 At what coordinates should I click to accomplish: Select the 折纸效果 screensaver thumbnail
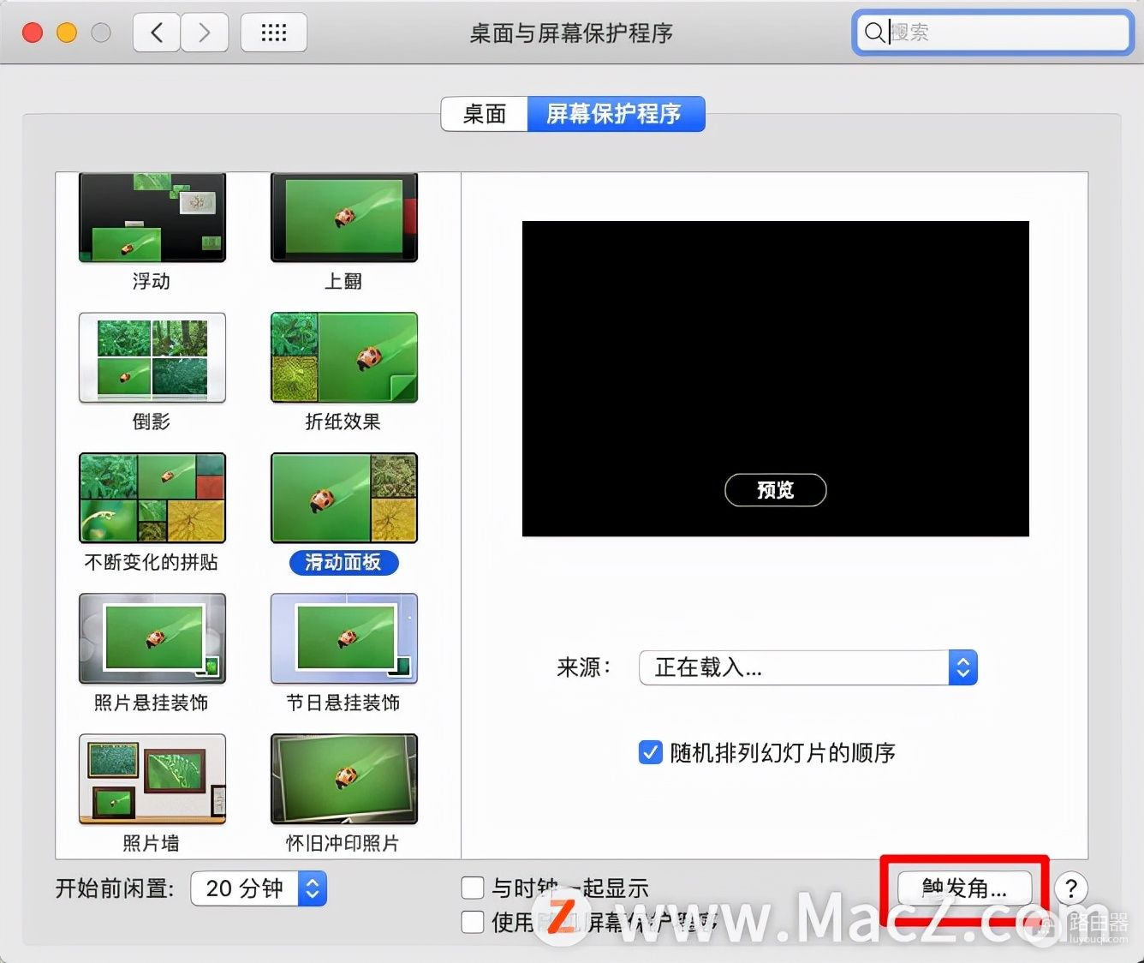344,357
